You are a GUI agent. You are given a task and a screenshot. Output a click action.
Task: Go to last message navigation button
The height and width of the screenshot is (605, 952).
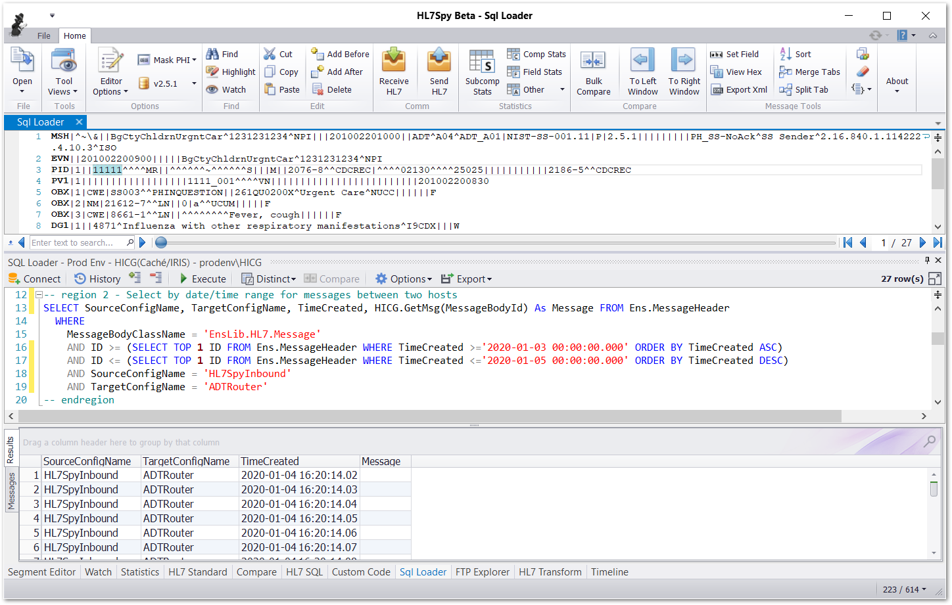point(938,242)
